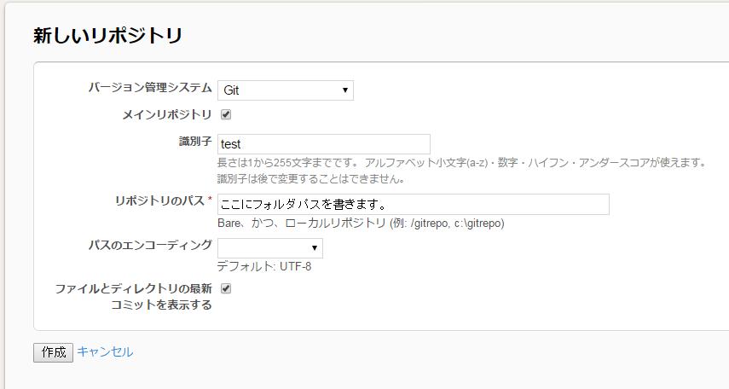The width and height of the screenshot is (729, 389).
Task: Click the Bare、かつ、ローカルリポジトリ hint text
Action: click(x=361, y=224)
